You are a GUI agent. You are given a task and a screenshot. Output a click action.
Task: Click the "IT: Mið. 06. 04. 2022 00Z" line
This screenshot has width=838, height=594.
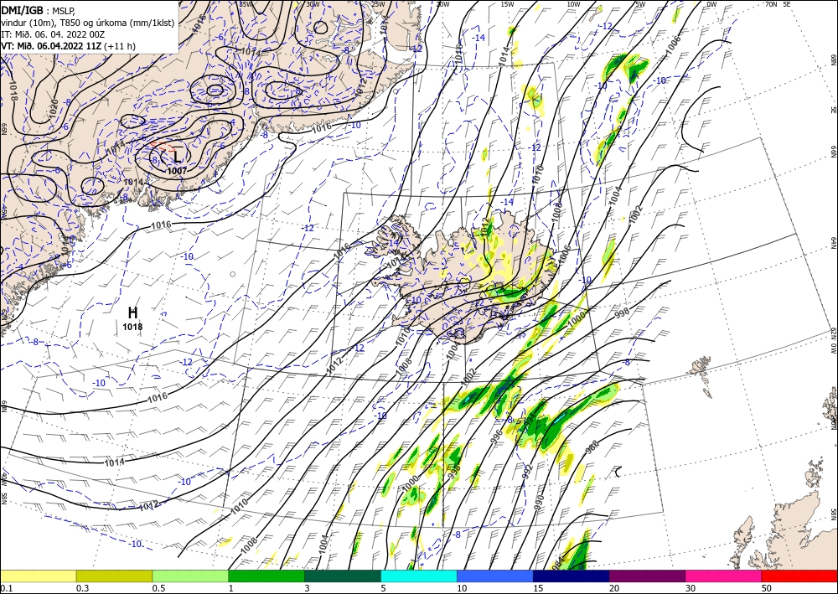(53, 34)
